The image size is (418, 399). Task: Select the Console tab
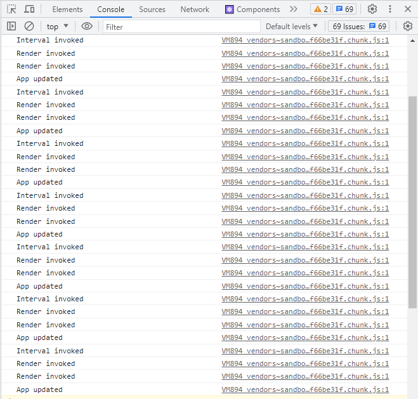pos(111,10)
